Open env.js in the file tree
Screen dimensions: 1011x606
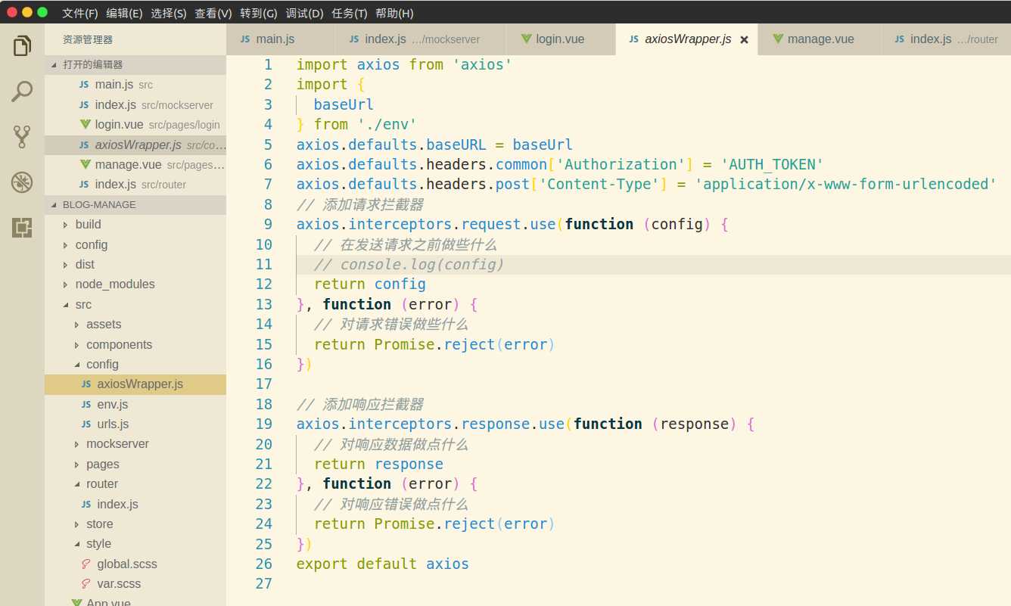pos(113,404)
